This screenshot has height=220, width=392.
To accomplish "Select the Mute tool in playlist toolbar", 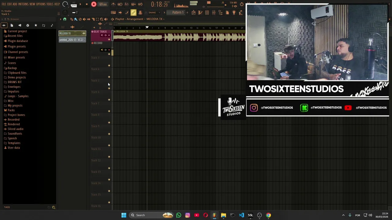I will (x=84, y=19).
